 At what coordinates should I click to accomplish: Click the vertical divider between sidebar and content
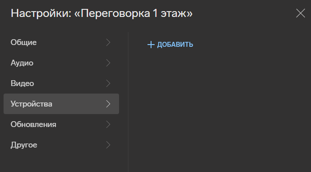(x=128, y=102)
